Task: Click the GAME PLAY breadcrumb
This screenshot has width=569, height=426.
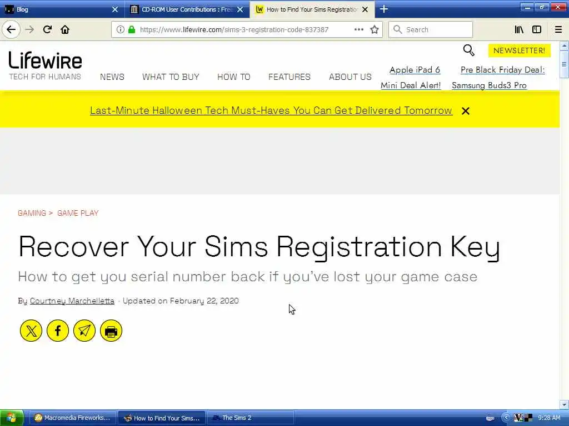Action: 78,213
